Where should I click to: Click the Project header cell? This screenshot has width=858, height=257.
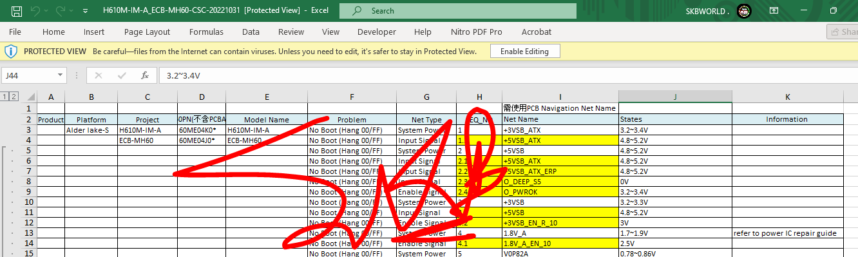pyautogui.click(x=148, y=119)
